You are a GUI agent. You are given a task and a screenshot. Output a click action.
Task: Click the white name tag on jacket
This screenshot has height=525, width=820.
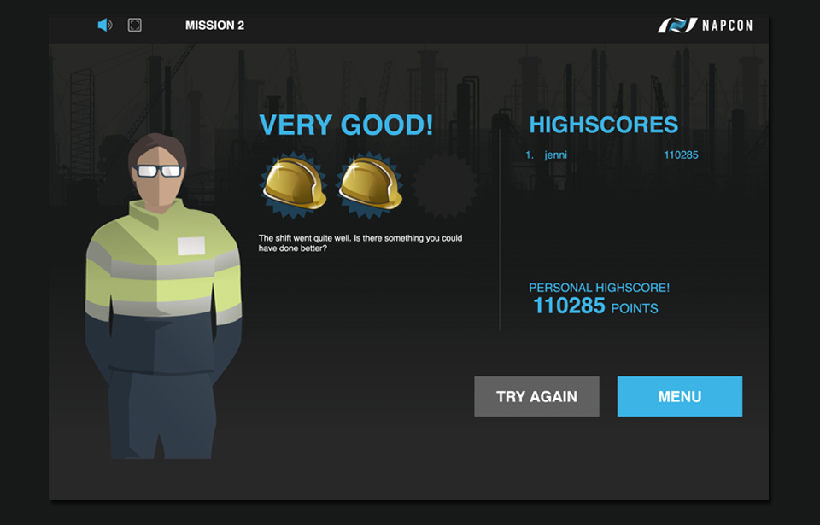(191, 246)
